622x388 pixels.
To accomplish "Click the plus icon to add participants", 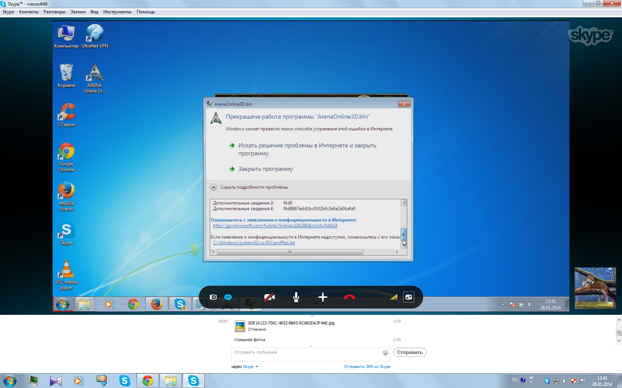I will pos(323,297).
